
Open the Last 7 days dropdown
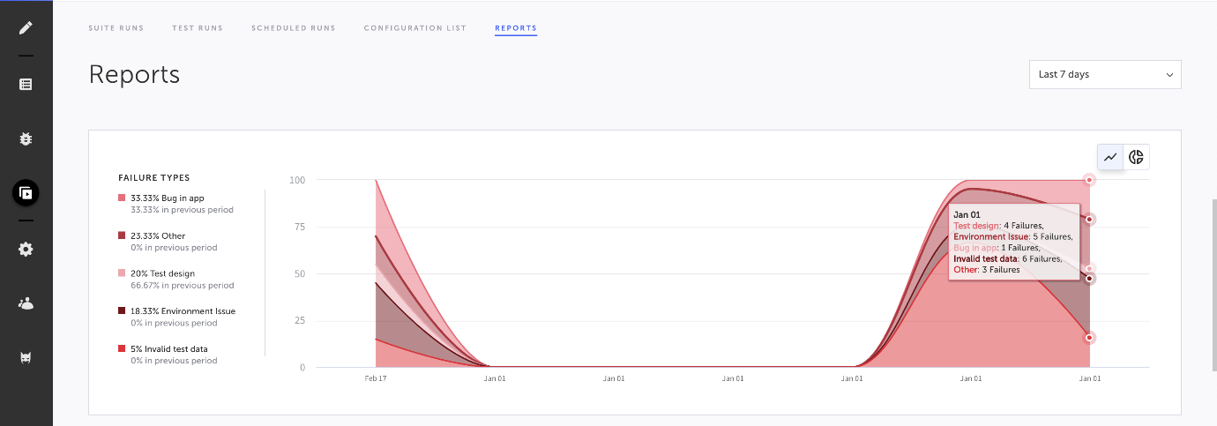pos(1104,75)
